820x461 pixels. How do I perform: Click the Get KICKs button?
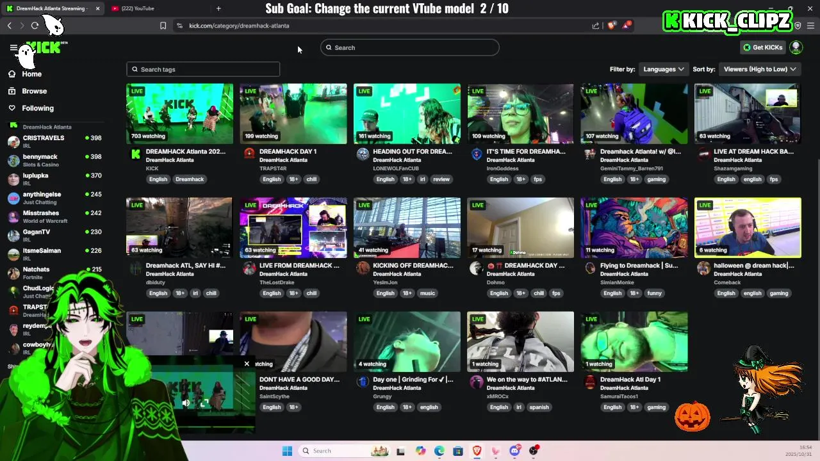(762, 47)
